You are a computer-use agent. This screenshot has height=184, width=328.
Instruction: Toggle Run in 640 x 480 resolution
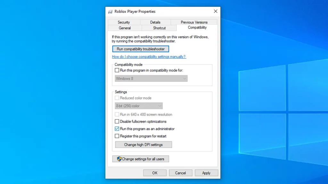(117, 114)
